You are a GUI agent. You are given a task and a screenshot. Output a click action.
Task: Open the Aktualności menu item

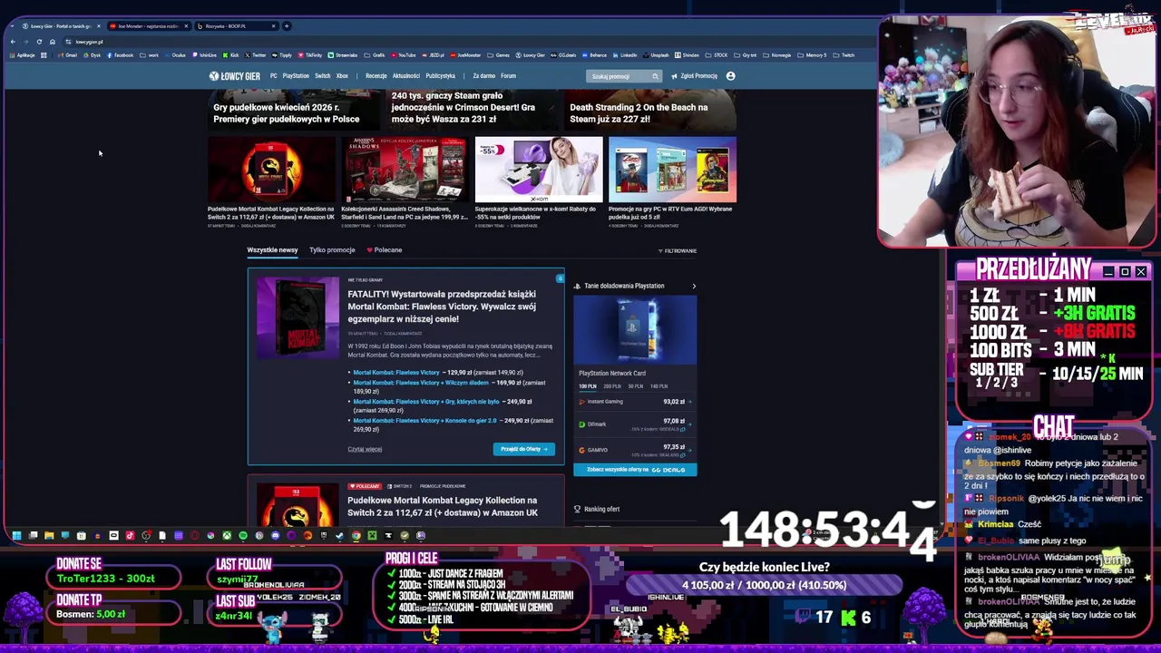point(405,76)
